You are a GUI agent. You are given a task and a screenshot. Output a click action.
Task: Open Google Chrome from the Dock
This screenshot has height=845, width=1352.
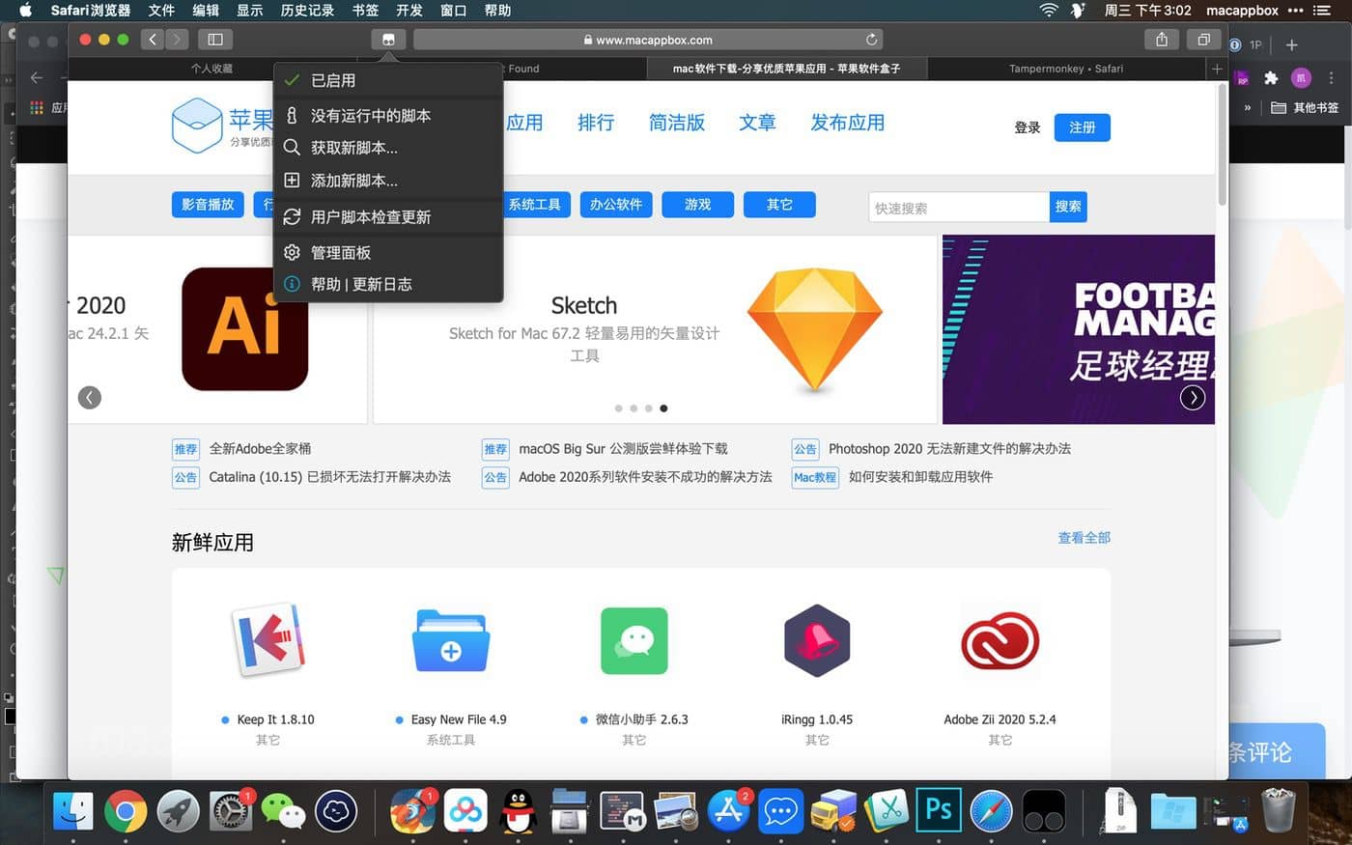point(126,811)
